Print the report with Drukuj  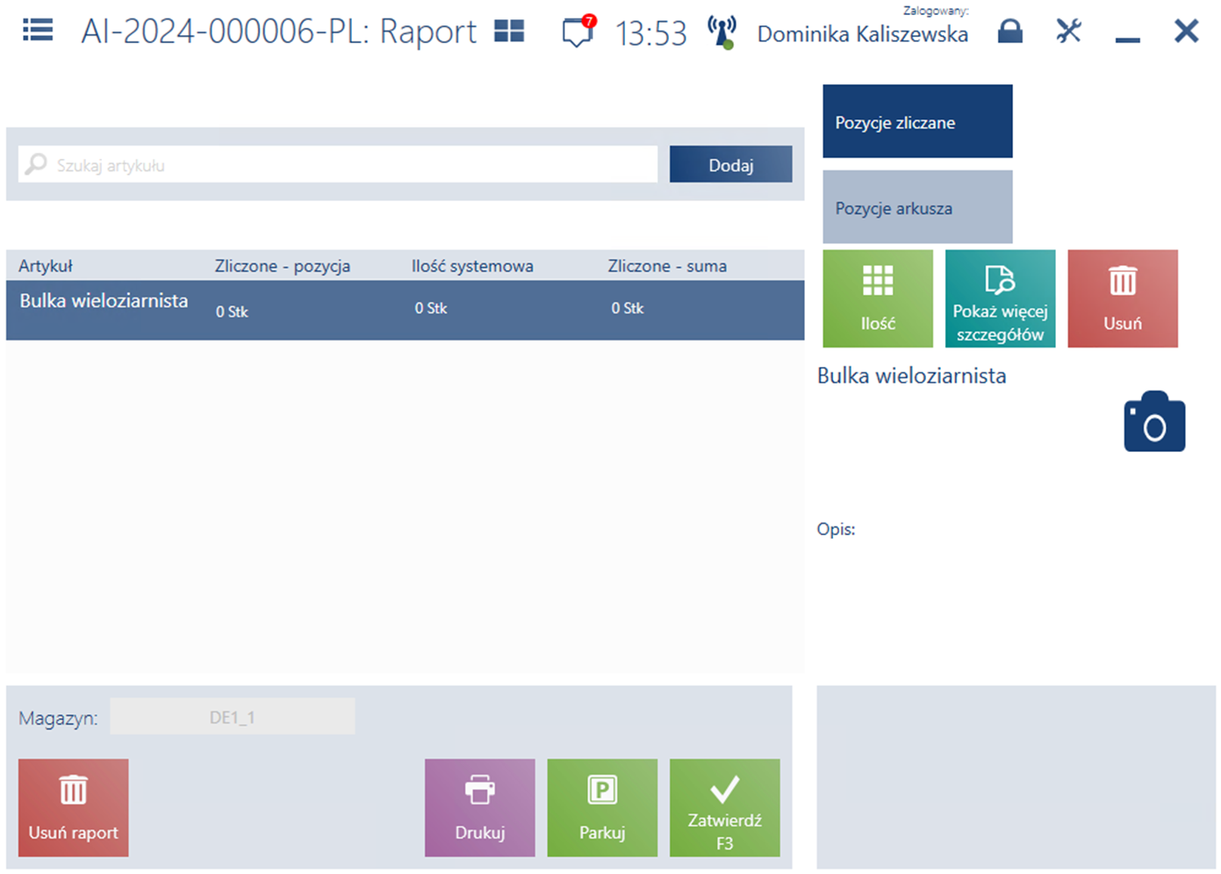[x=479, y=808]
